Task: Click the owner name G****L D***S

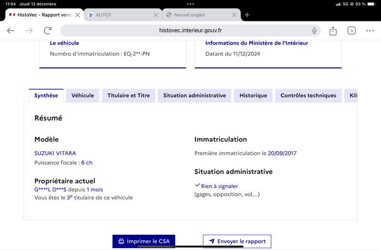Action: coord(50,190)
